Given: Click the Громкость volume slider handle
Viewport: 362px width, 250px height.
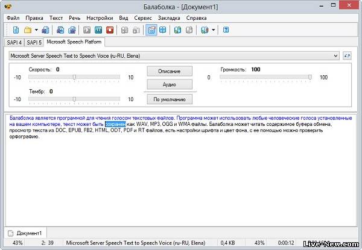Looking at the screenshot, I should click(x=310, y=77).
